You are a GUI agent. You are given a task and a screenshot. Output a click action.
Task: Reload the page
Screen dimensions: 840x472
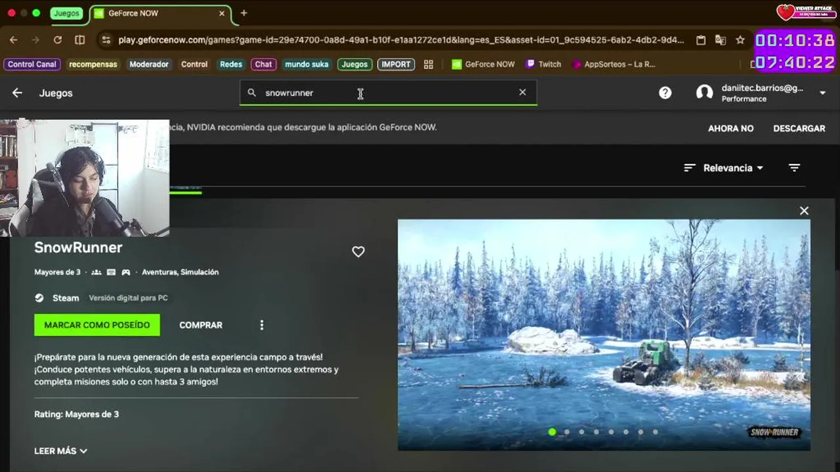click(58, 40)
